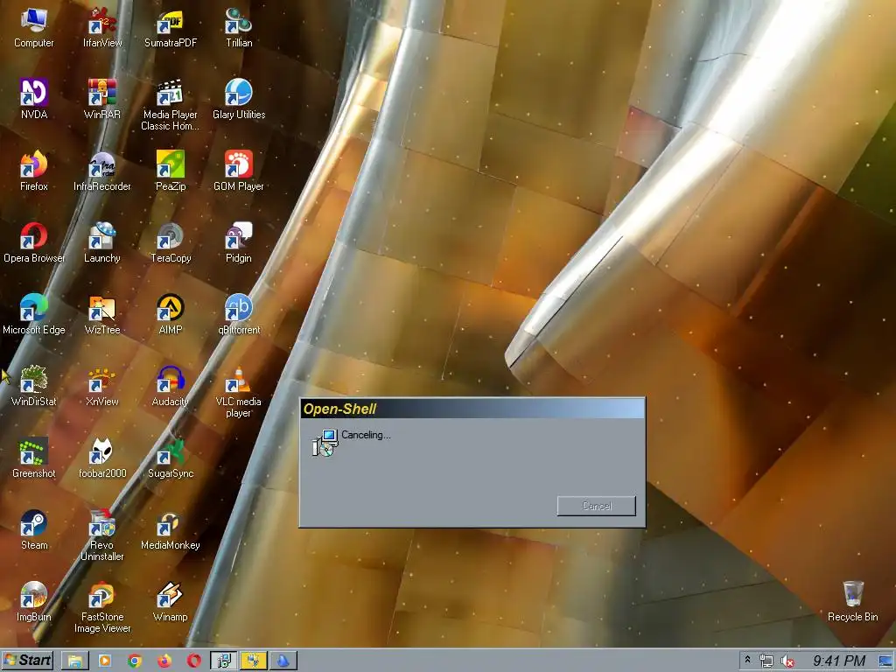Launch Firefox from the taskbar
The height and width of the screenshot is (672, 896).
pos(164,661)
